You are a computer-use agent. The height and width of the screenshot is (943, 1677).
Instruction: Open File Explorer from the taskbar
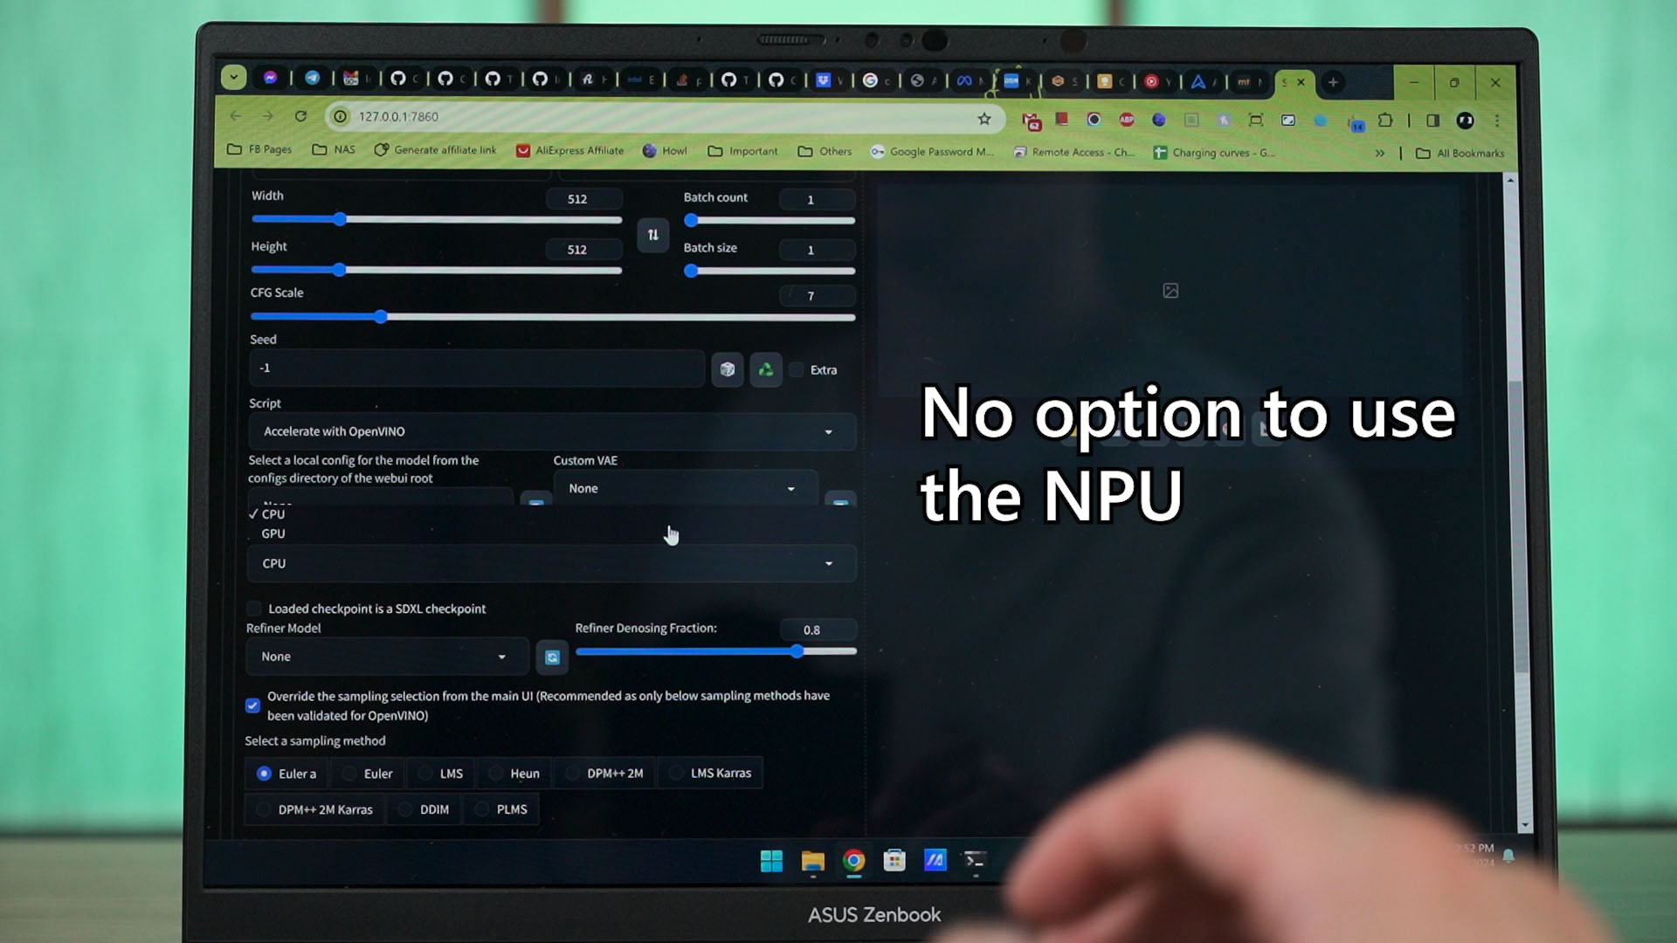(812, 861)
